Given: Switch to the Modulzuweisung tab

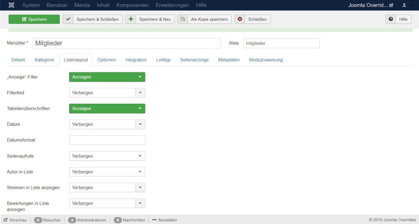Looking at the screenshot, I should 266,60.
